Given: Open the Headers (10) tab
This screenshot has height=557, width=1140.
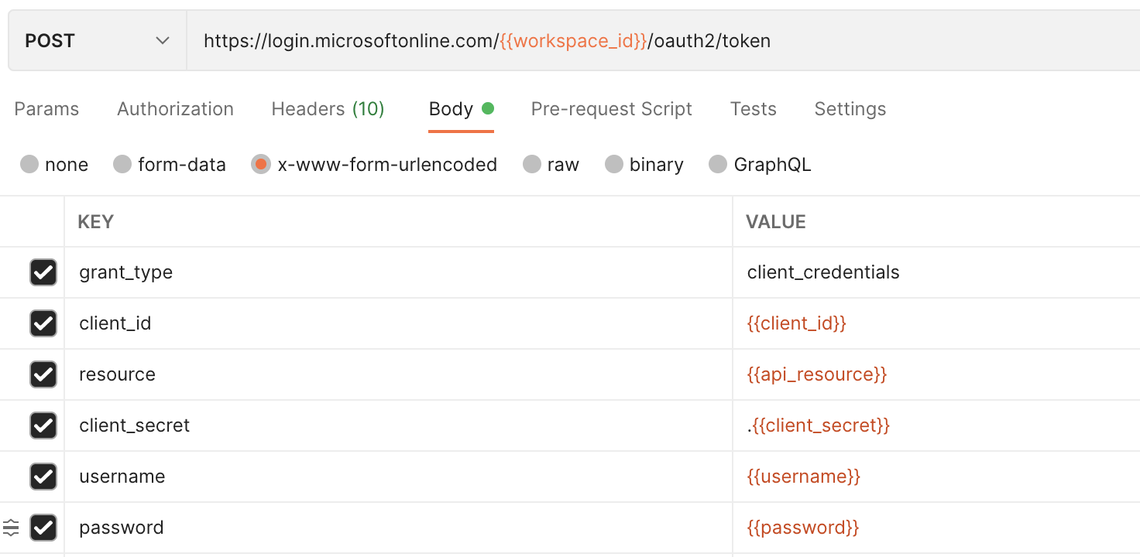Looking at the screenshot, I should pos(328,109).
